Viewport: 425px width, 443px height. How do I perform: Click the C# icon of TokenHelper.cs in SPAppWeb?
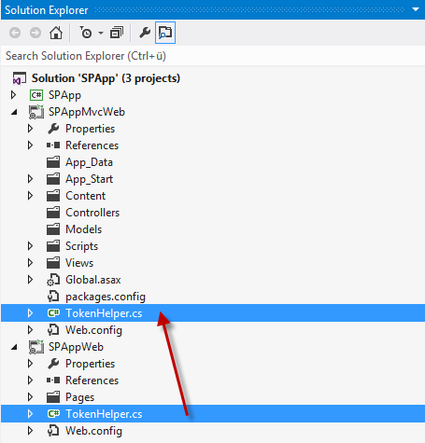[53, 413]
